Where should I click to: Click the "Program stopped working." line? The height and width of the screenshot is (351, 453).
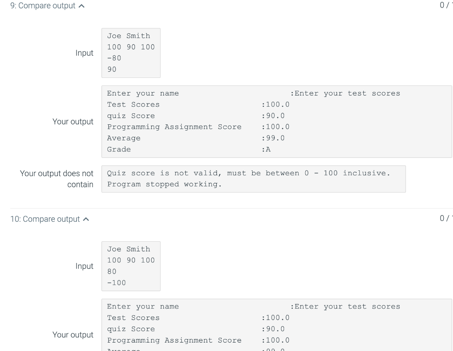pos(165,184)
